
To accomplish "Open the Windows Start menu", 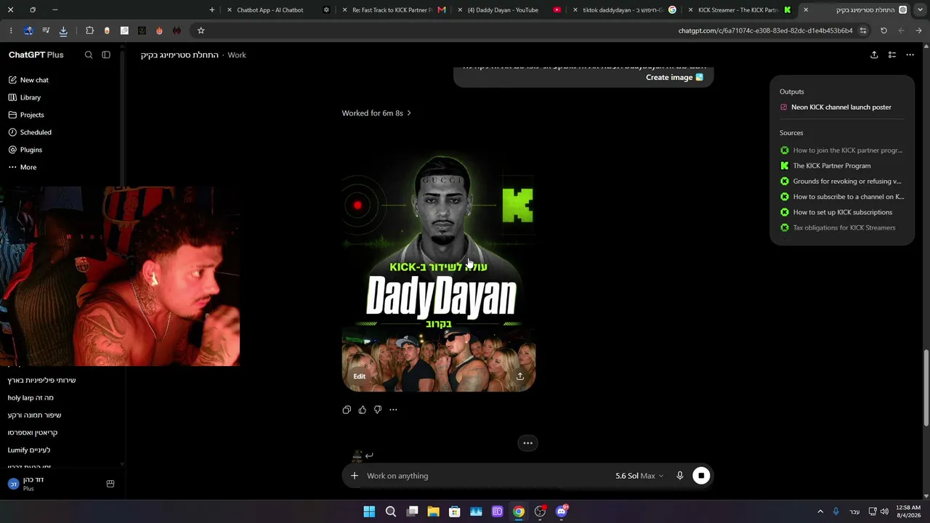I will pyautogui.click(x=369, y=511).
